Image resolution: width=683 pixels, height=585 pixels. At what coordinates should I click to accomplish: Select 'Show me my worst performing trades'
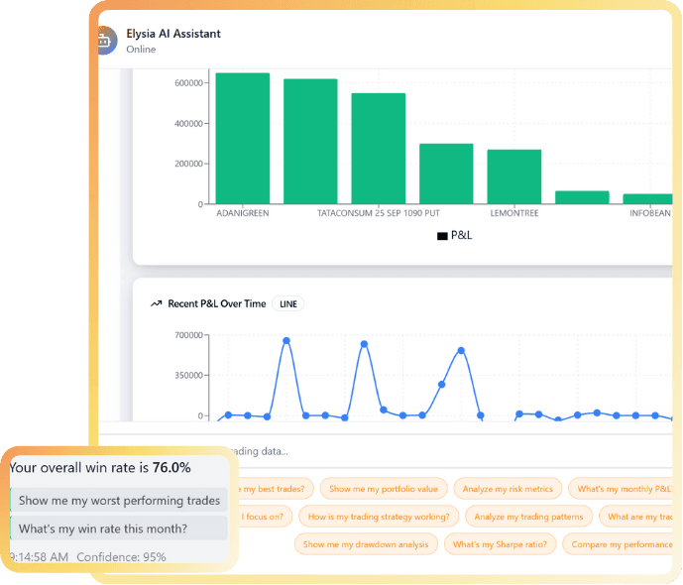click(x=119, y=501)
